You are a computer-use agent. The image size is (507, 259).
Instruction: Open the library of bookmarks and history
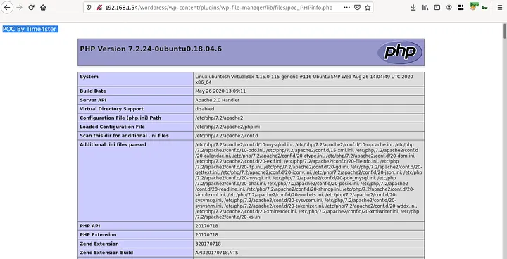[x=425, y=8]
